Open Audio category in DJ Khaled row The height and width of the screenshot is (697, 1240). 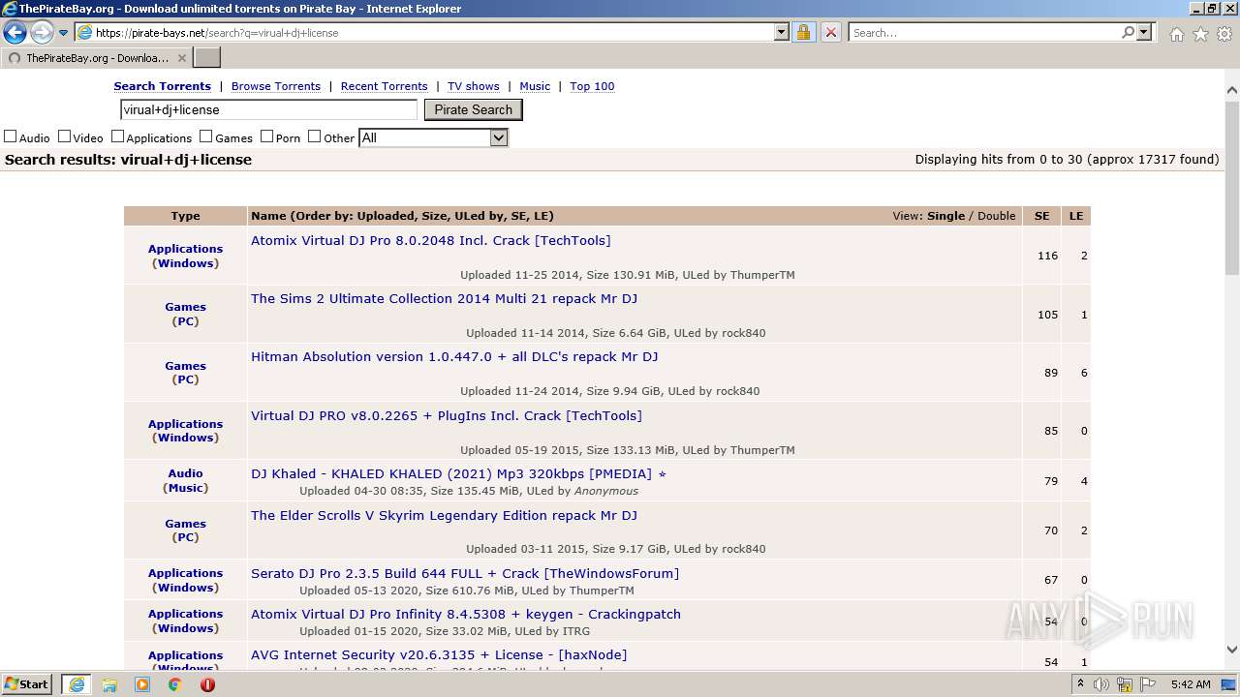185,473
